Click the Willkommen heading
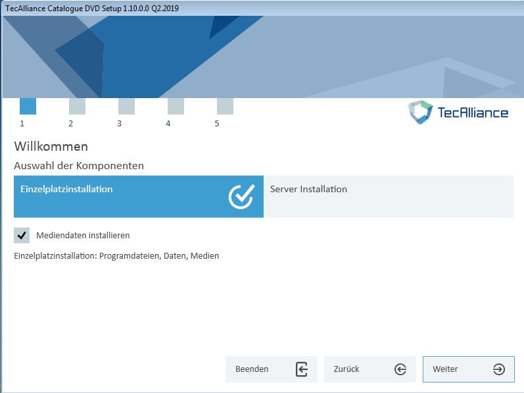 [x=51, y=146]
